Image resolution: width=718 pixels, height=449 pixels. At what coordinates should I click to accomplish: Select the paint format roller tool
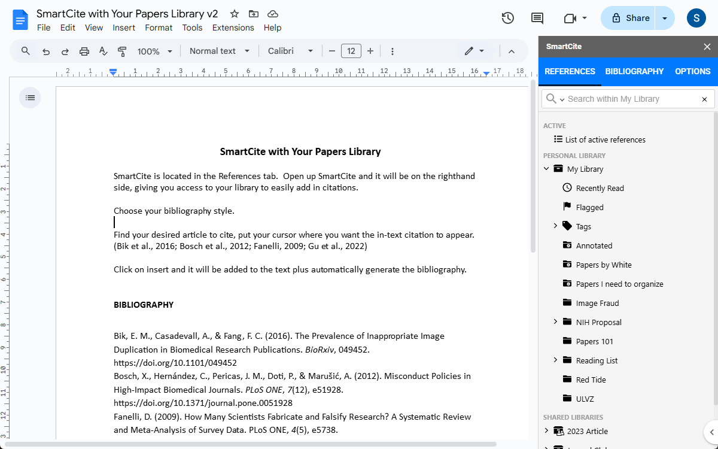[x=122, y=51]
